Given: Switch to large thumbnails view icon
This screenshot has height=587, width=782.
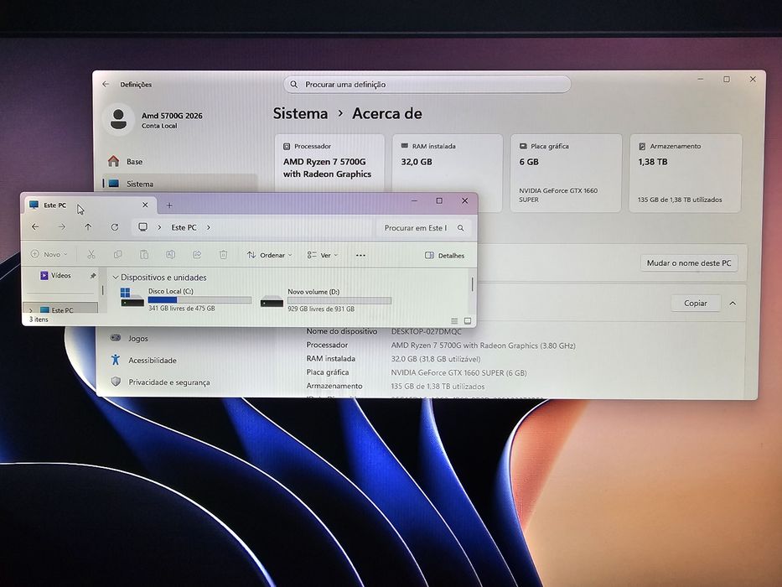Looking at the screenshot, I should tap(468, 320).
